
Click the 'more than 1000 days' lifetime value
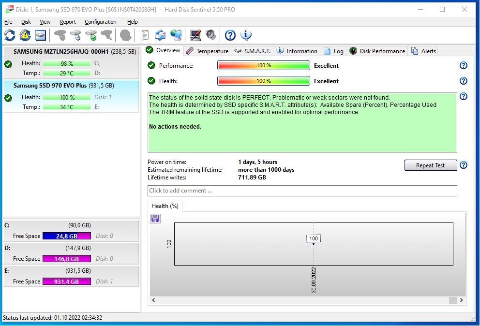266,170
